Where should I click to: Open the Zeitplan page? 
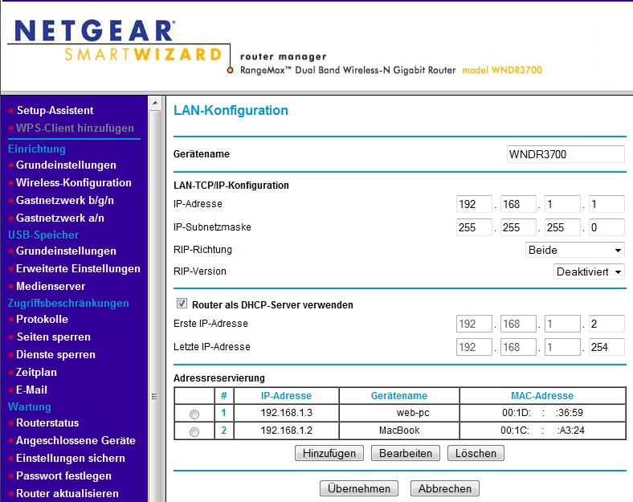point(36,372)
